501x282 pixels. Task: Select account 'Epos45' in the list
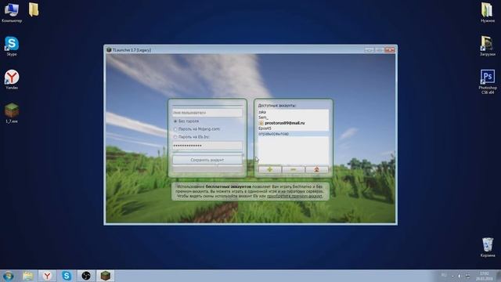[x=294, y=128]
